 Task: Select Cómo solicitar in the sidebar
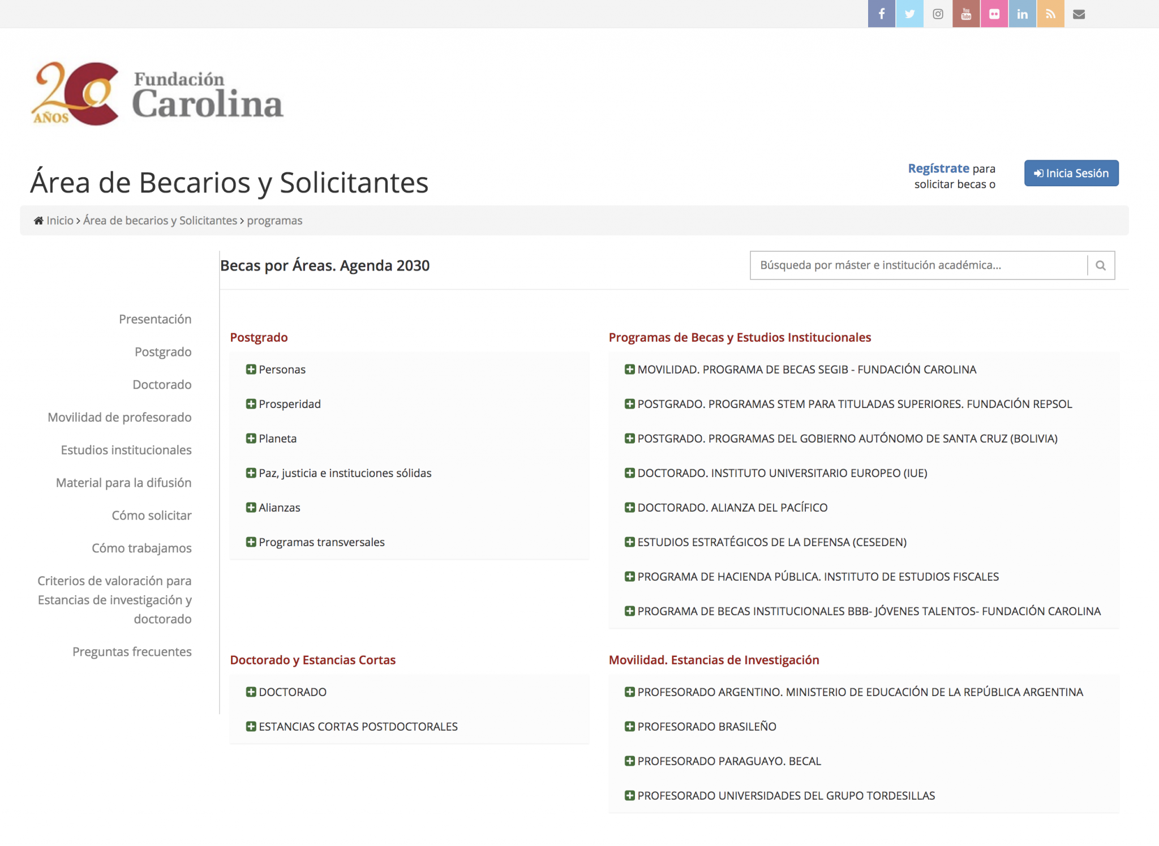point(152,516)
